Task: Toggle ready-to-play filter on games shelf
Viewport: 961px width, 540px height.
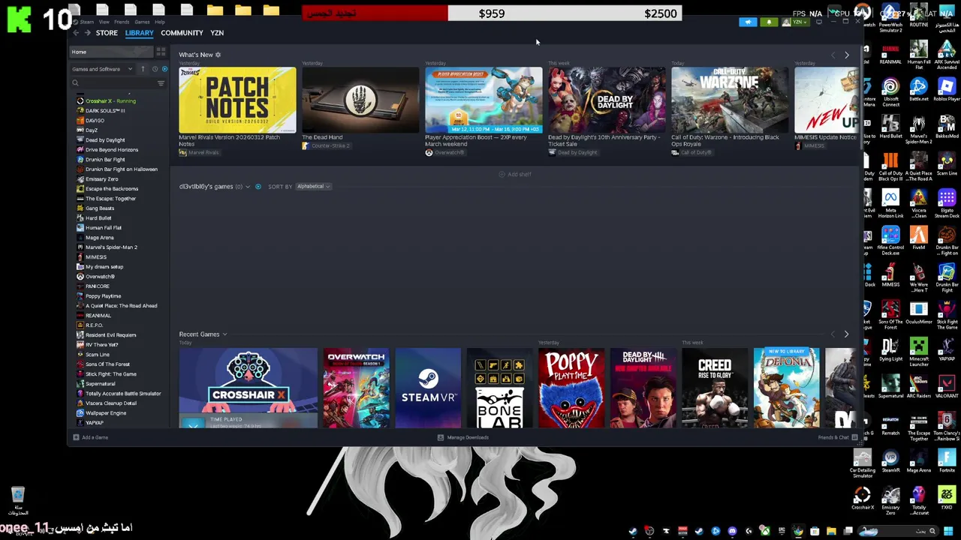Action: [x=258, y=187]
